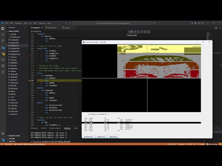Open the Run menu
The height and width of the screenshot is (166, 222).
pyautogui.click(x=35, y=23)
